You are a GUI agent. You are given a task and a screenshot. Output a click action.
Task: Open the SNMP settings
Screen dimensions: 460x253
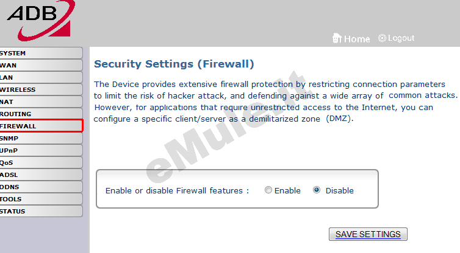pos(41,138)
